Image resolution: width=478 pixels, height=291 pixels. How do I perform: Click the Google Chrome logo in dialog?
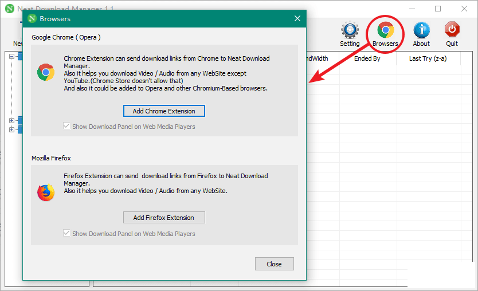[x=46, y=72]
